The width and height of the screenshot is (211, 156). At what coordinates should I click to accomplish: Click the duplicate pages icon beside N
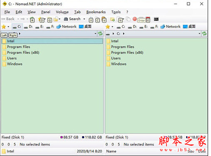(x=128, y=19)
